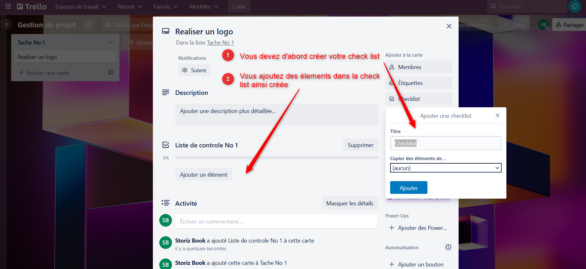Viewport: 586px width, 269px height.
Task: Expand the Espaces de travail menu
Action: tap(81, 6)
